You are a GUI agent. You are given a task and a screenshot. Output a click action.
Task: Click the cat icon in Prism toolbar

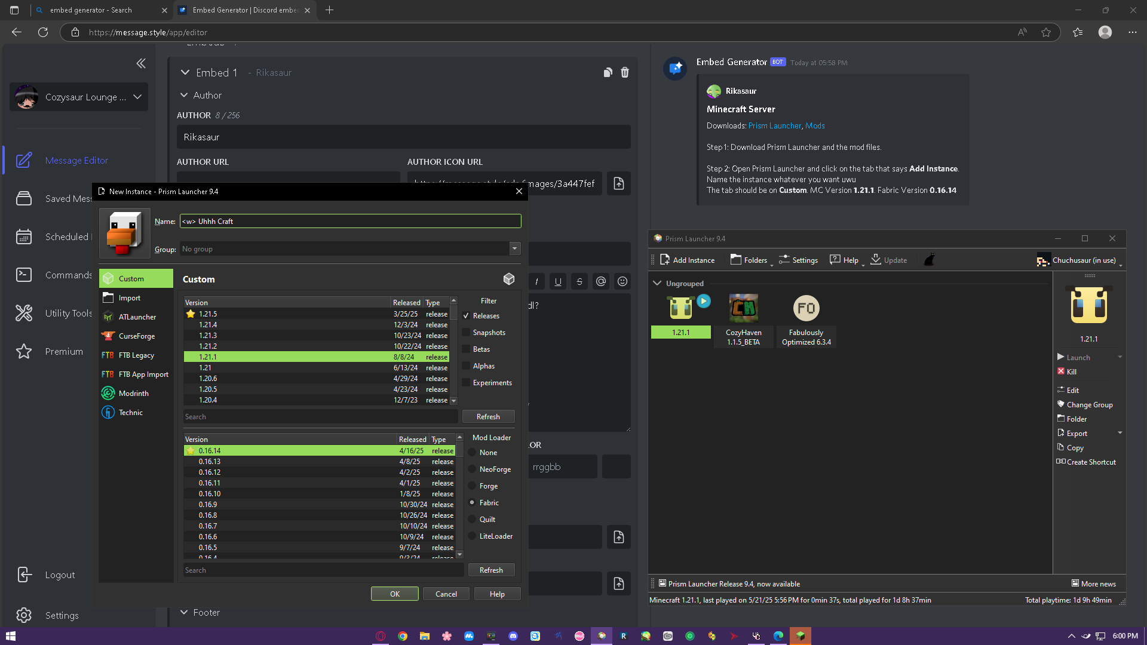pos(930,260)
